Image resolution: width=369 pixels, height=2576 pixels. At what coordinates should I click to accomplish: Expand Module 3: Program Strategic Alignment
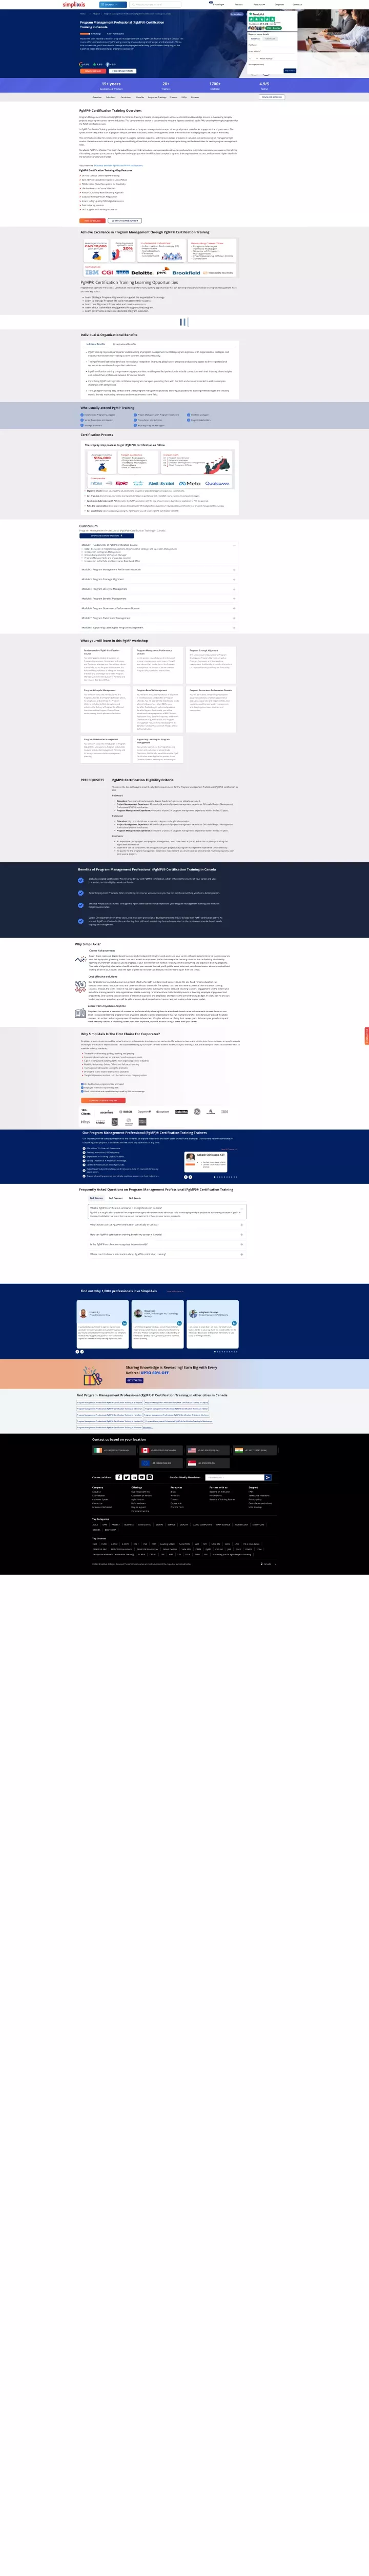click(x=159, y=580)
